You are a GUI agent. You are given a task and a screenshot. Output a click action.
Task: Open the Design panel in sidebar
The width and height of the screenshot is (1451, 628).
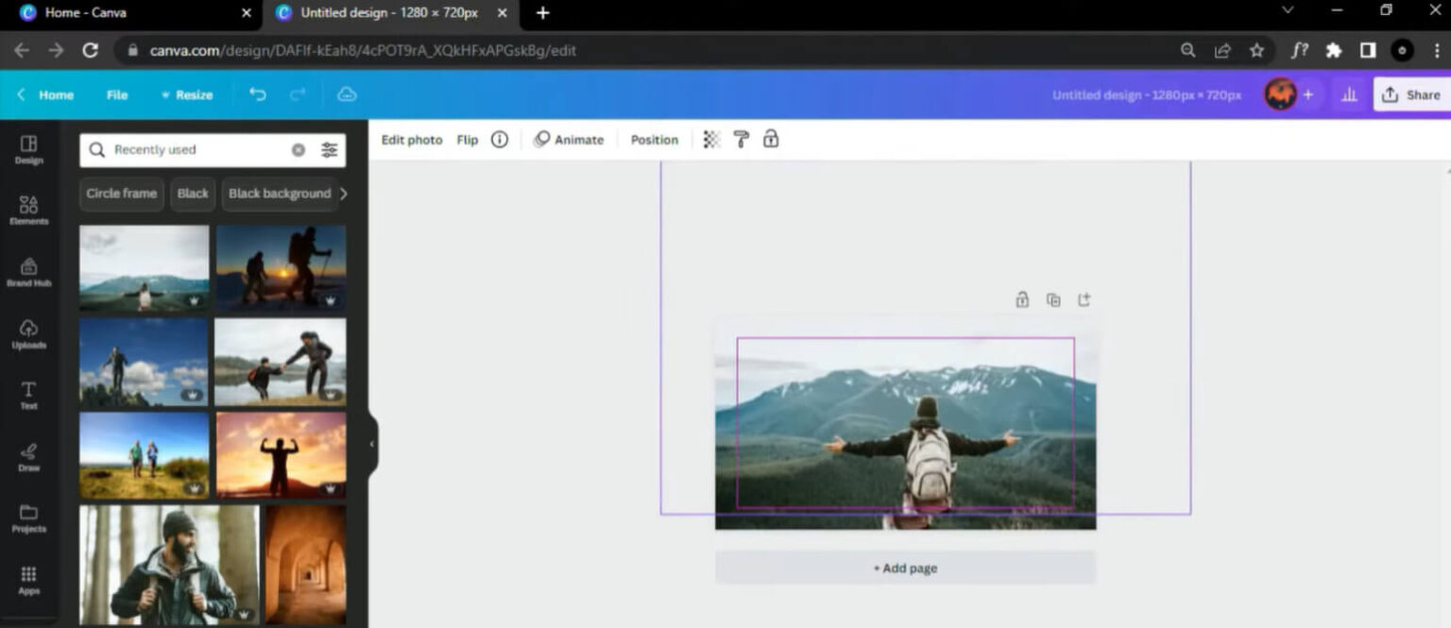coord(28,149)
